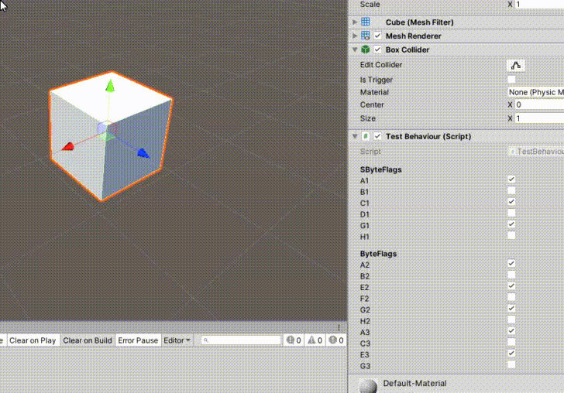Click the Material None (Physic Material) field
This screenshot has height=393, width=564.
click(535, 92)
